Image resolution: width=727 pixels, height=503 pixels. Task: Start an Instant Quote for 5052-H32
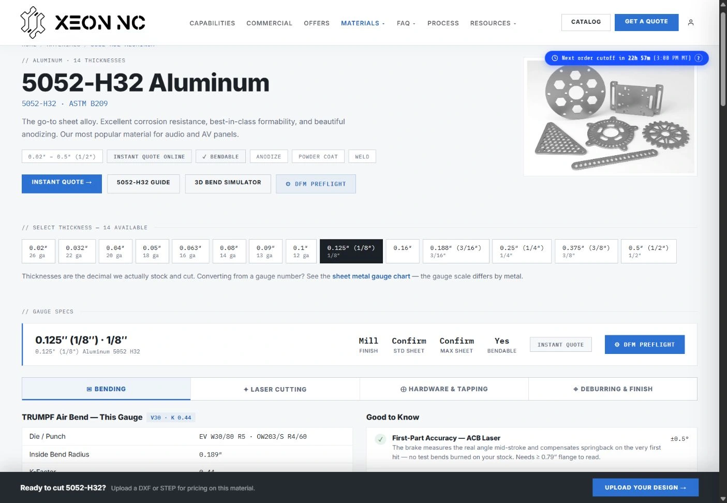62,184
